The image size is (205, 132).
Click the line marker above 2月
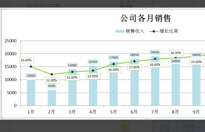pyautogui.click(x=52, y=74)
